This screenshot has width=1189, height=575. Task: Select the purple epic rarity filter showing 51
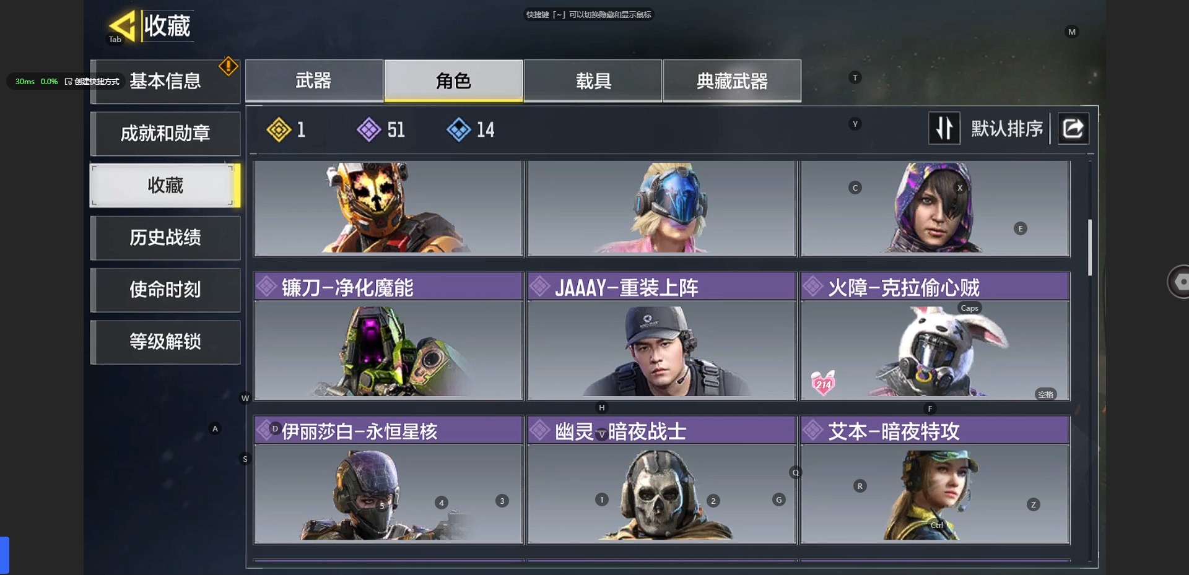pyautogui.click(x=368, y=129)
